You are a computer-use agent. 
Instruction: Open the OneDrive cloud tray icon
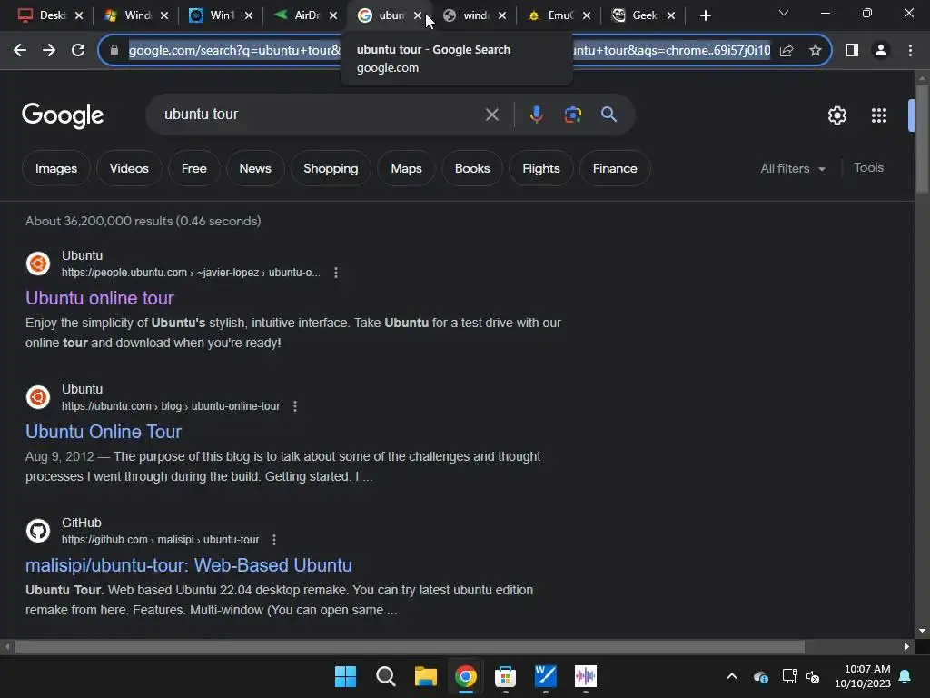tap(761, 676)
